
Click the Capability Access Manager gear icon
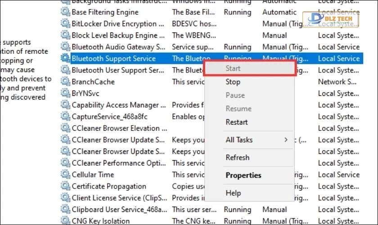pyautogui.click(x=66, y=105)
